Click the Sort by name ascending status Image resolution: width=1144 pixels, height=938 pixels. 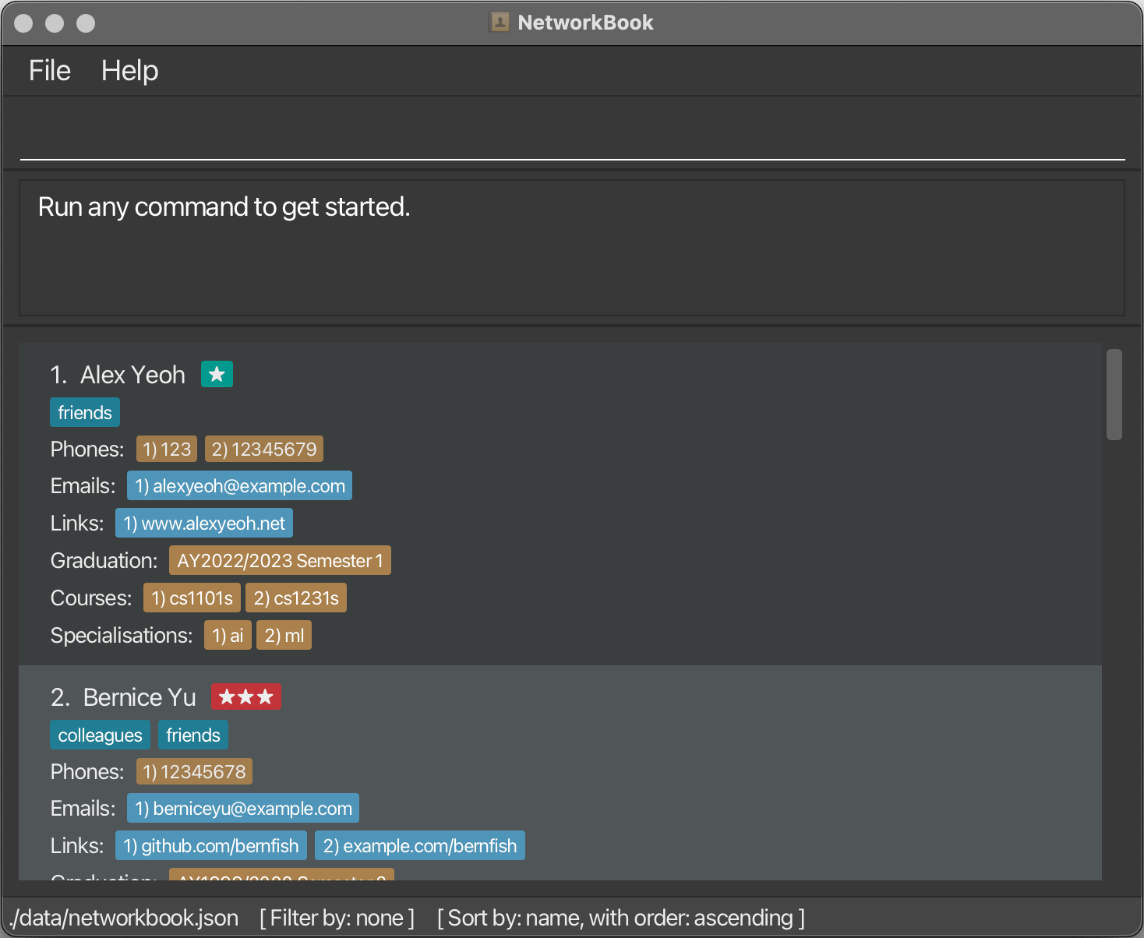[621, 918]
